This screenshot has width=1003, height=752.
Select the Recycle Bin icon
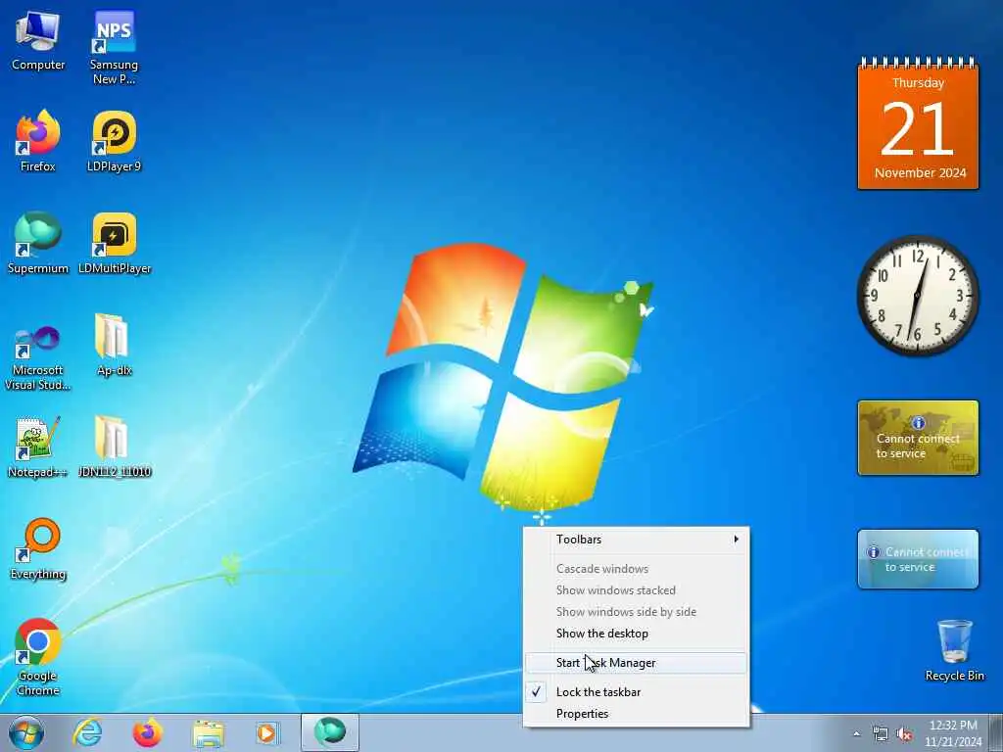tap(954, 650)
